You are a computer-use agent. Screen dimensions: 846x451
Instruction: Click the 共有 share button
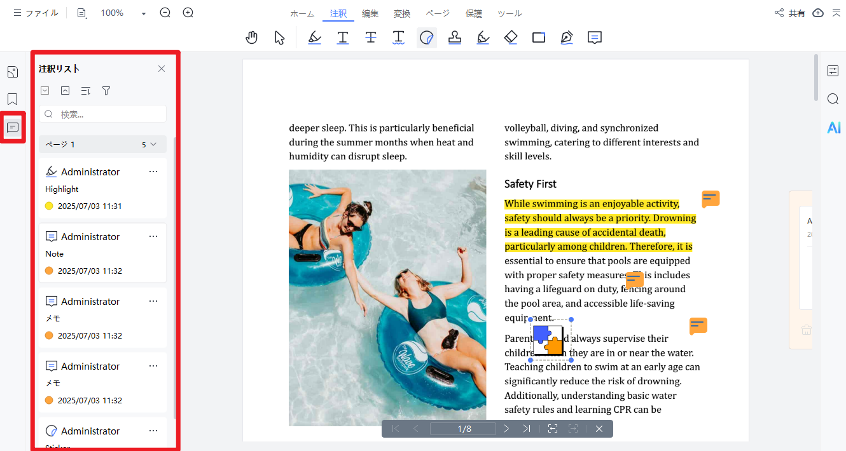[789, 13]
